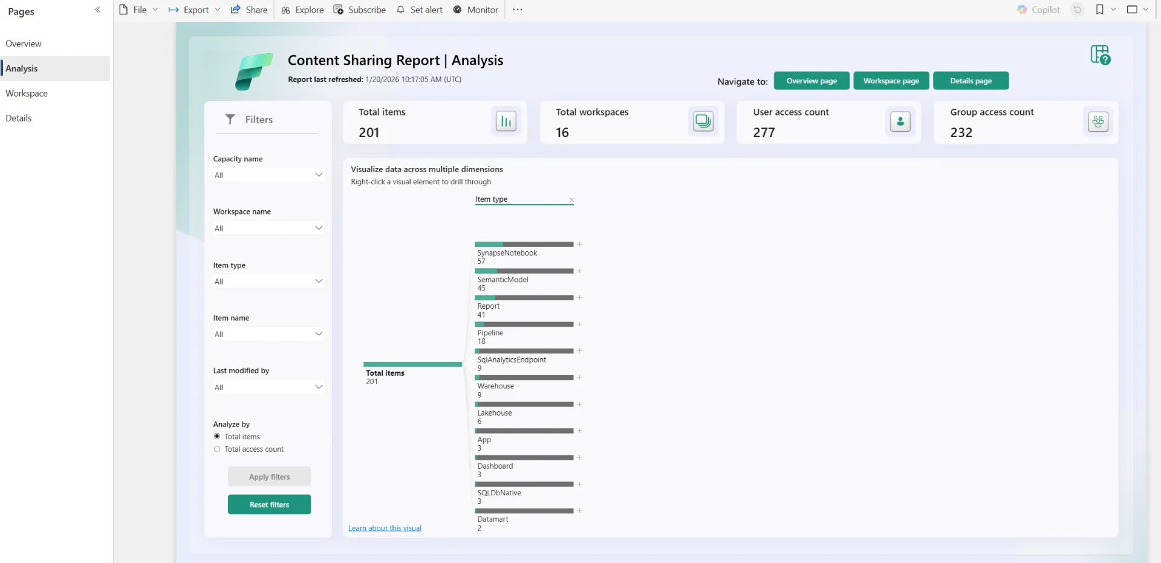Collapse the Pages navigation pane
Screen dimensions: 1161x563
97,10
